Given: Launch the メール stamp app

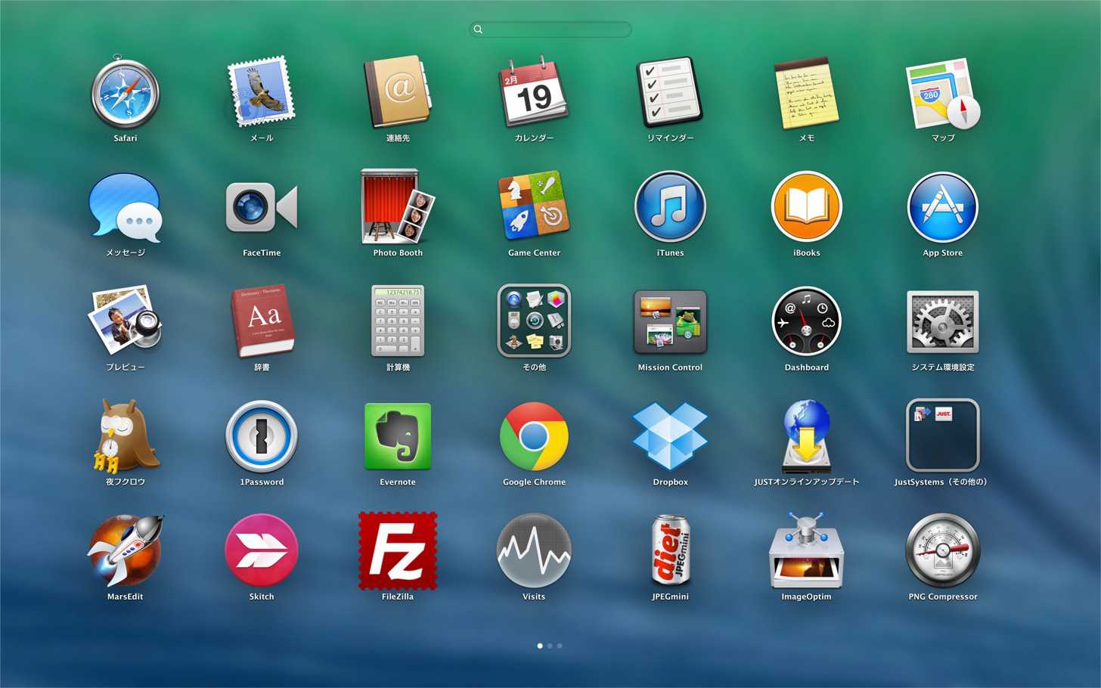Looking at the screenshot, I should point(262,91).
